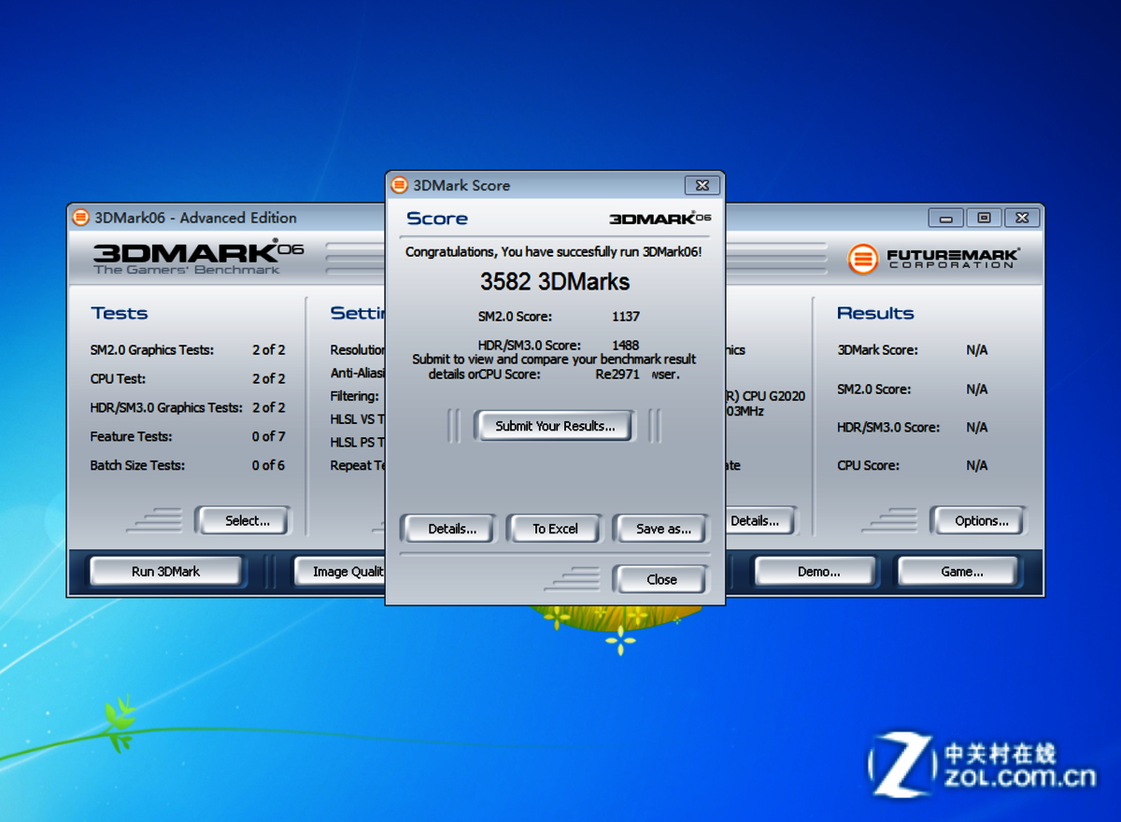Open the Results Options... button
The image size is (1121, 822).
click(x=981, y=521)
